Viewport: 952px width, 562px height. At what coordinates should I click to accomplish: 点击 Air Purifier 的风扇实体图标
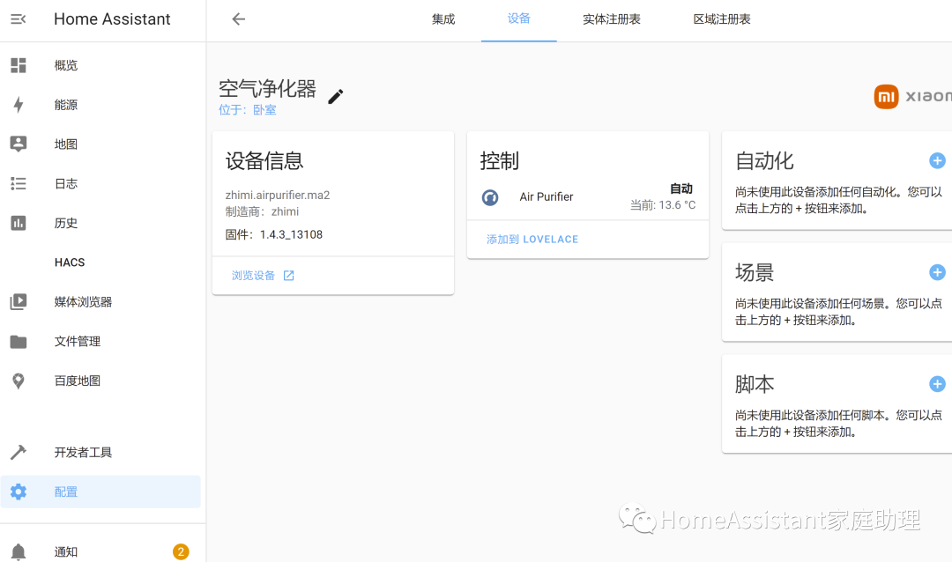(490, 197)
